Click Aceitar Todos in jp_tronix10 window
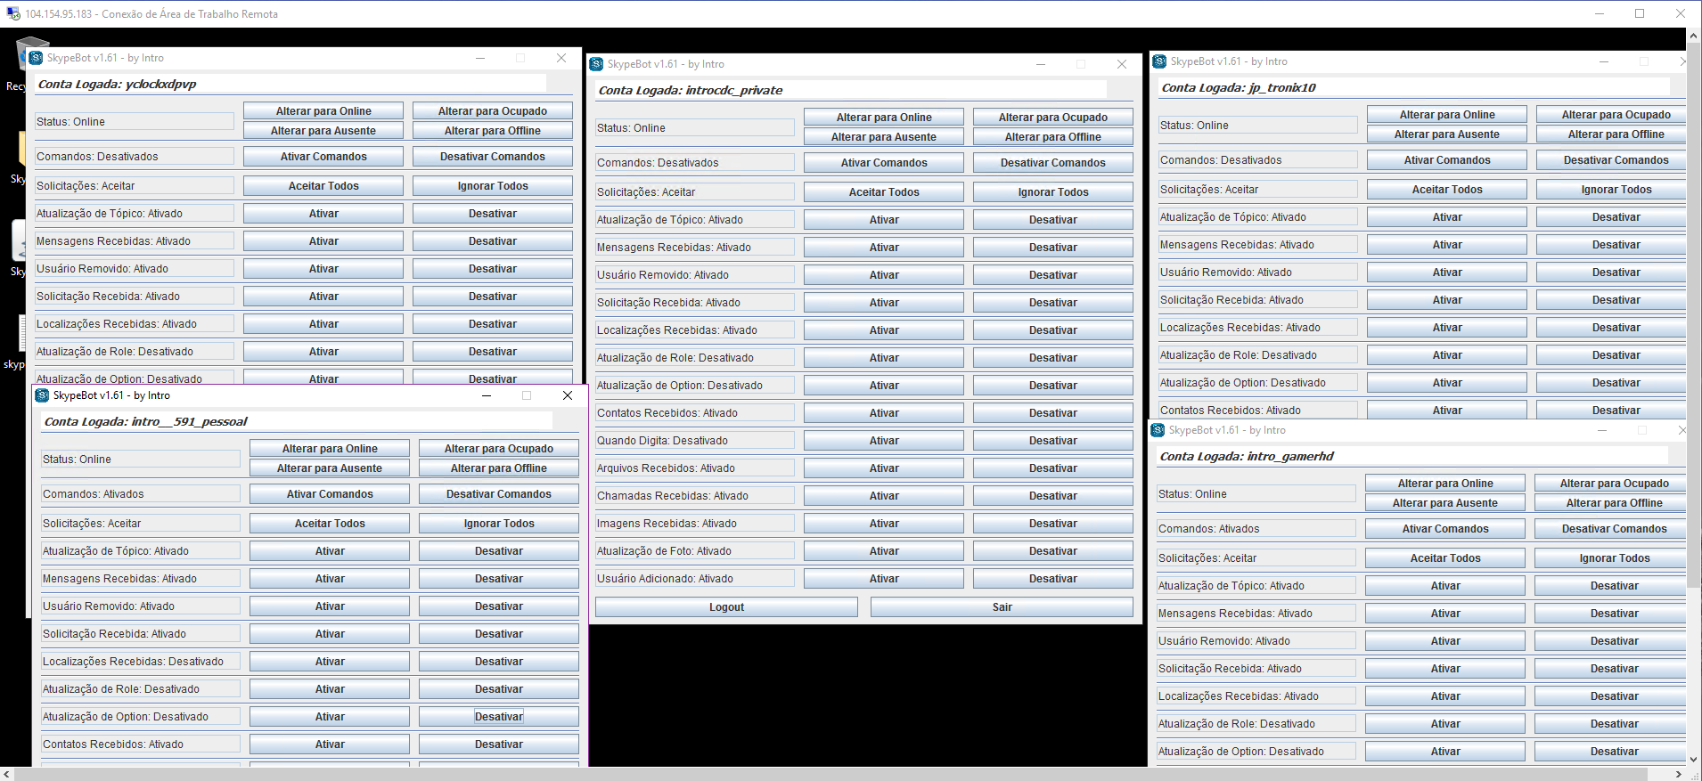Image resolution: width=1702 pixels, height=781 pixels. point(1447,190)
